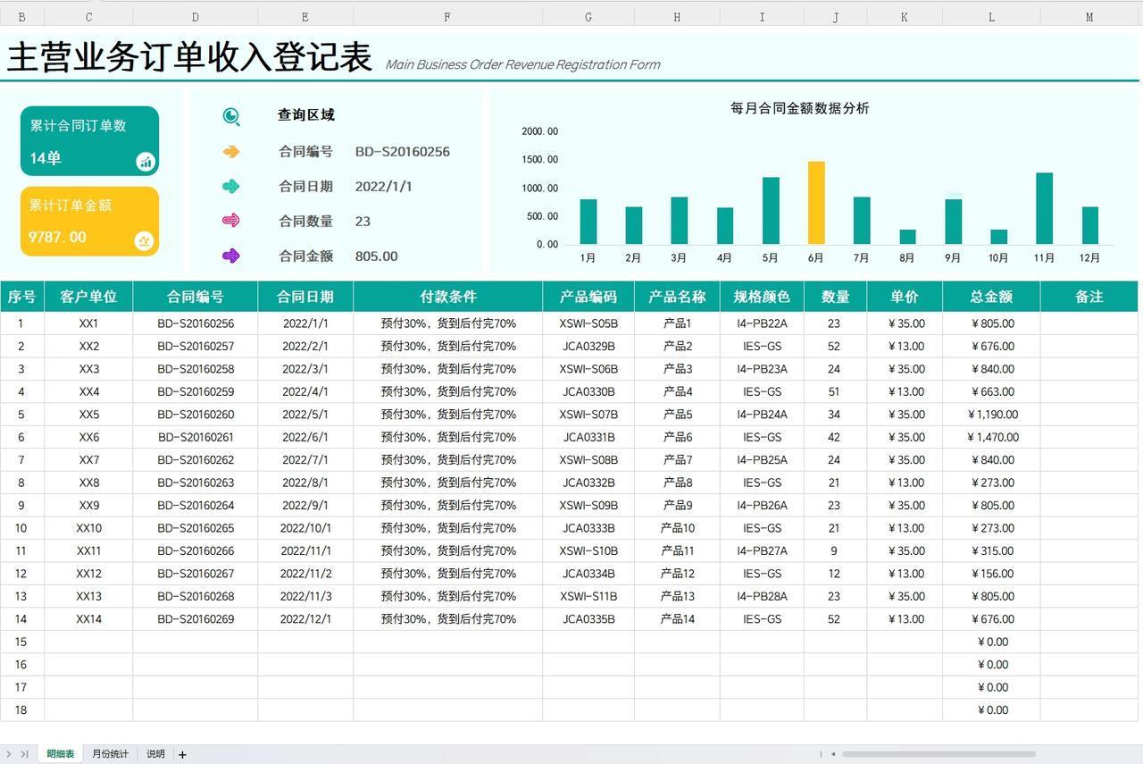1143x764 pixels.
Task: Click the 12月 label on chart axis
Action: click(x=1089, y=258)
